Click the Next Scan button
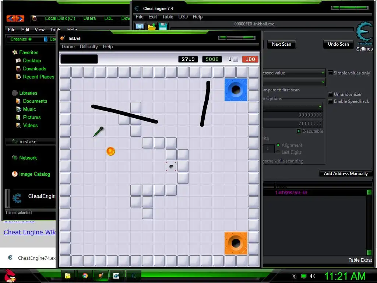This screenshot has height=283, width=377. 282,44
